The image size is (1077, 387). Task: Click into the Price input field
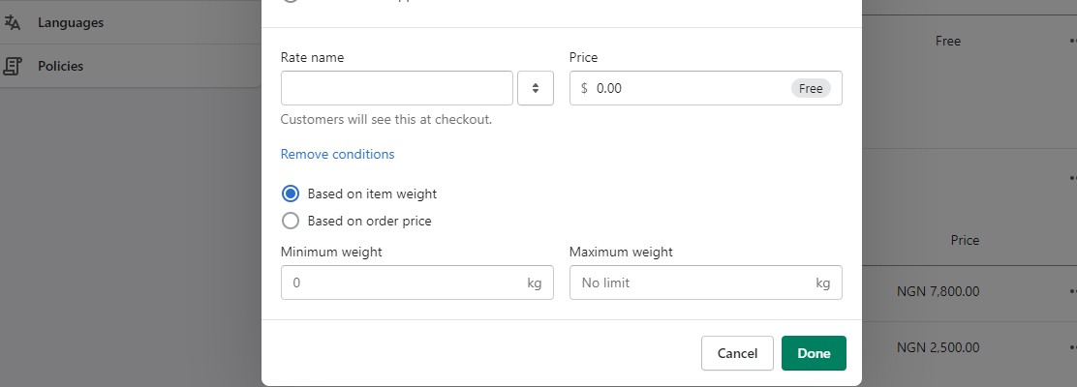[x=688, y=88]
